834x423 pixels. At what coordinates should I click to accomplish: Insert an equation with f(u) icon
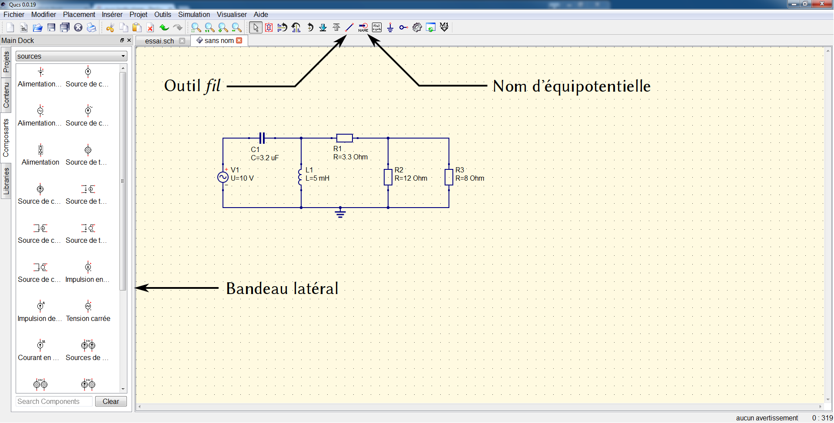377,28
